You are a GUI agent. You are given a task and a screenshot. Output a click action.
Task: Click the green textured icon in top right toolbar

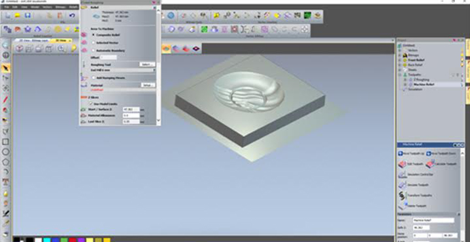click(x=307, y=15)
